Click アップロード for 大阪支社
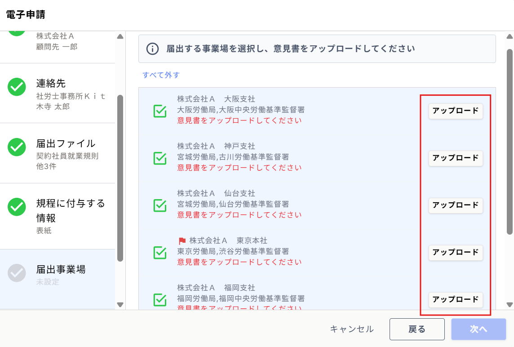The width and height of the screenshot is (514, 347). [x=456, y=111]
